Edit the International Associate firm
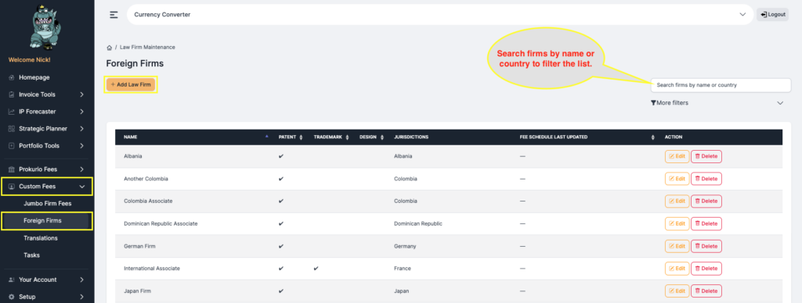The height and width of the screenshot is (303, 802). click(677, 269)
